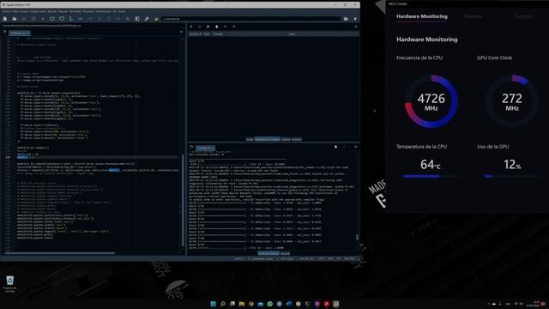Image resolution: width=549 pixels, height=309 pixels.
Task: Switch to the Archivos pane tab
Action: (x=297, y=139)
